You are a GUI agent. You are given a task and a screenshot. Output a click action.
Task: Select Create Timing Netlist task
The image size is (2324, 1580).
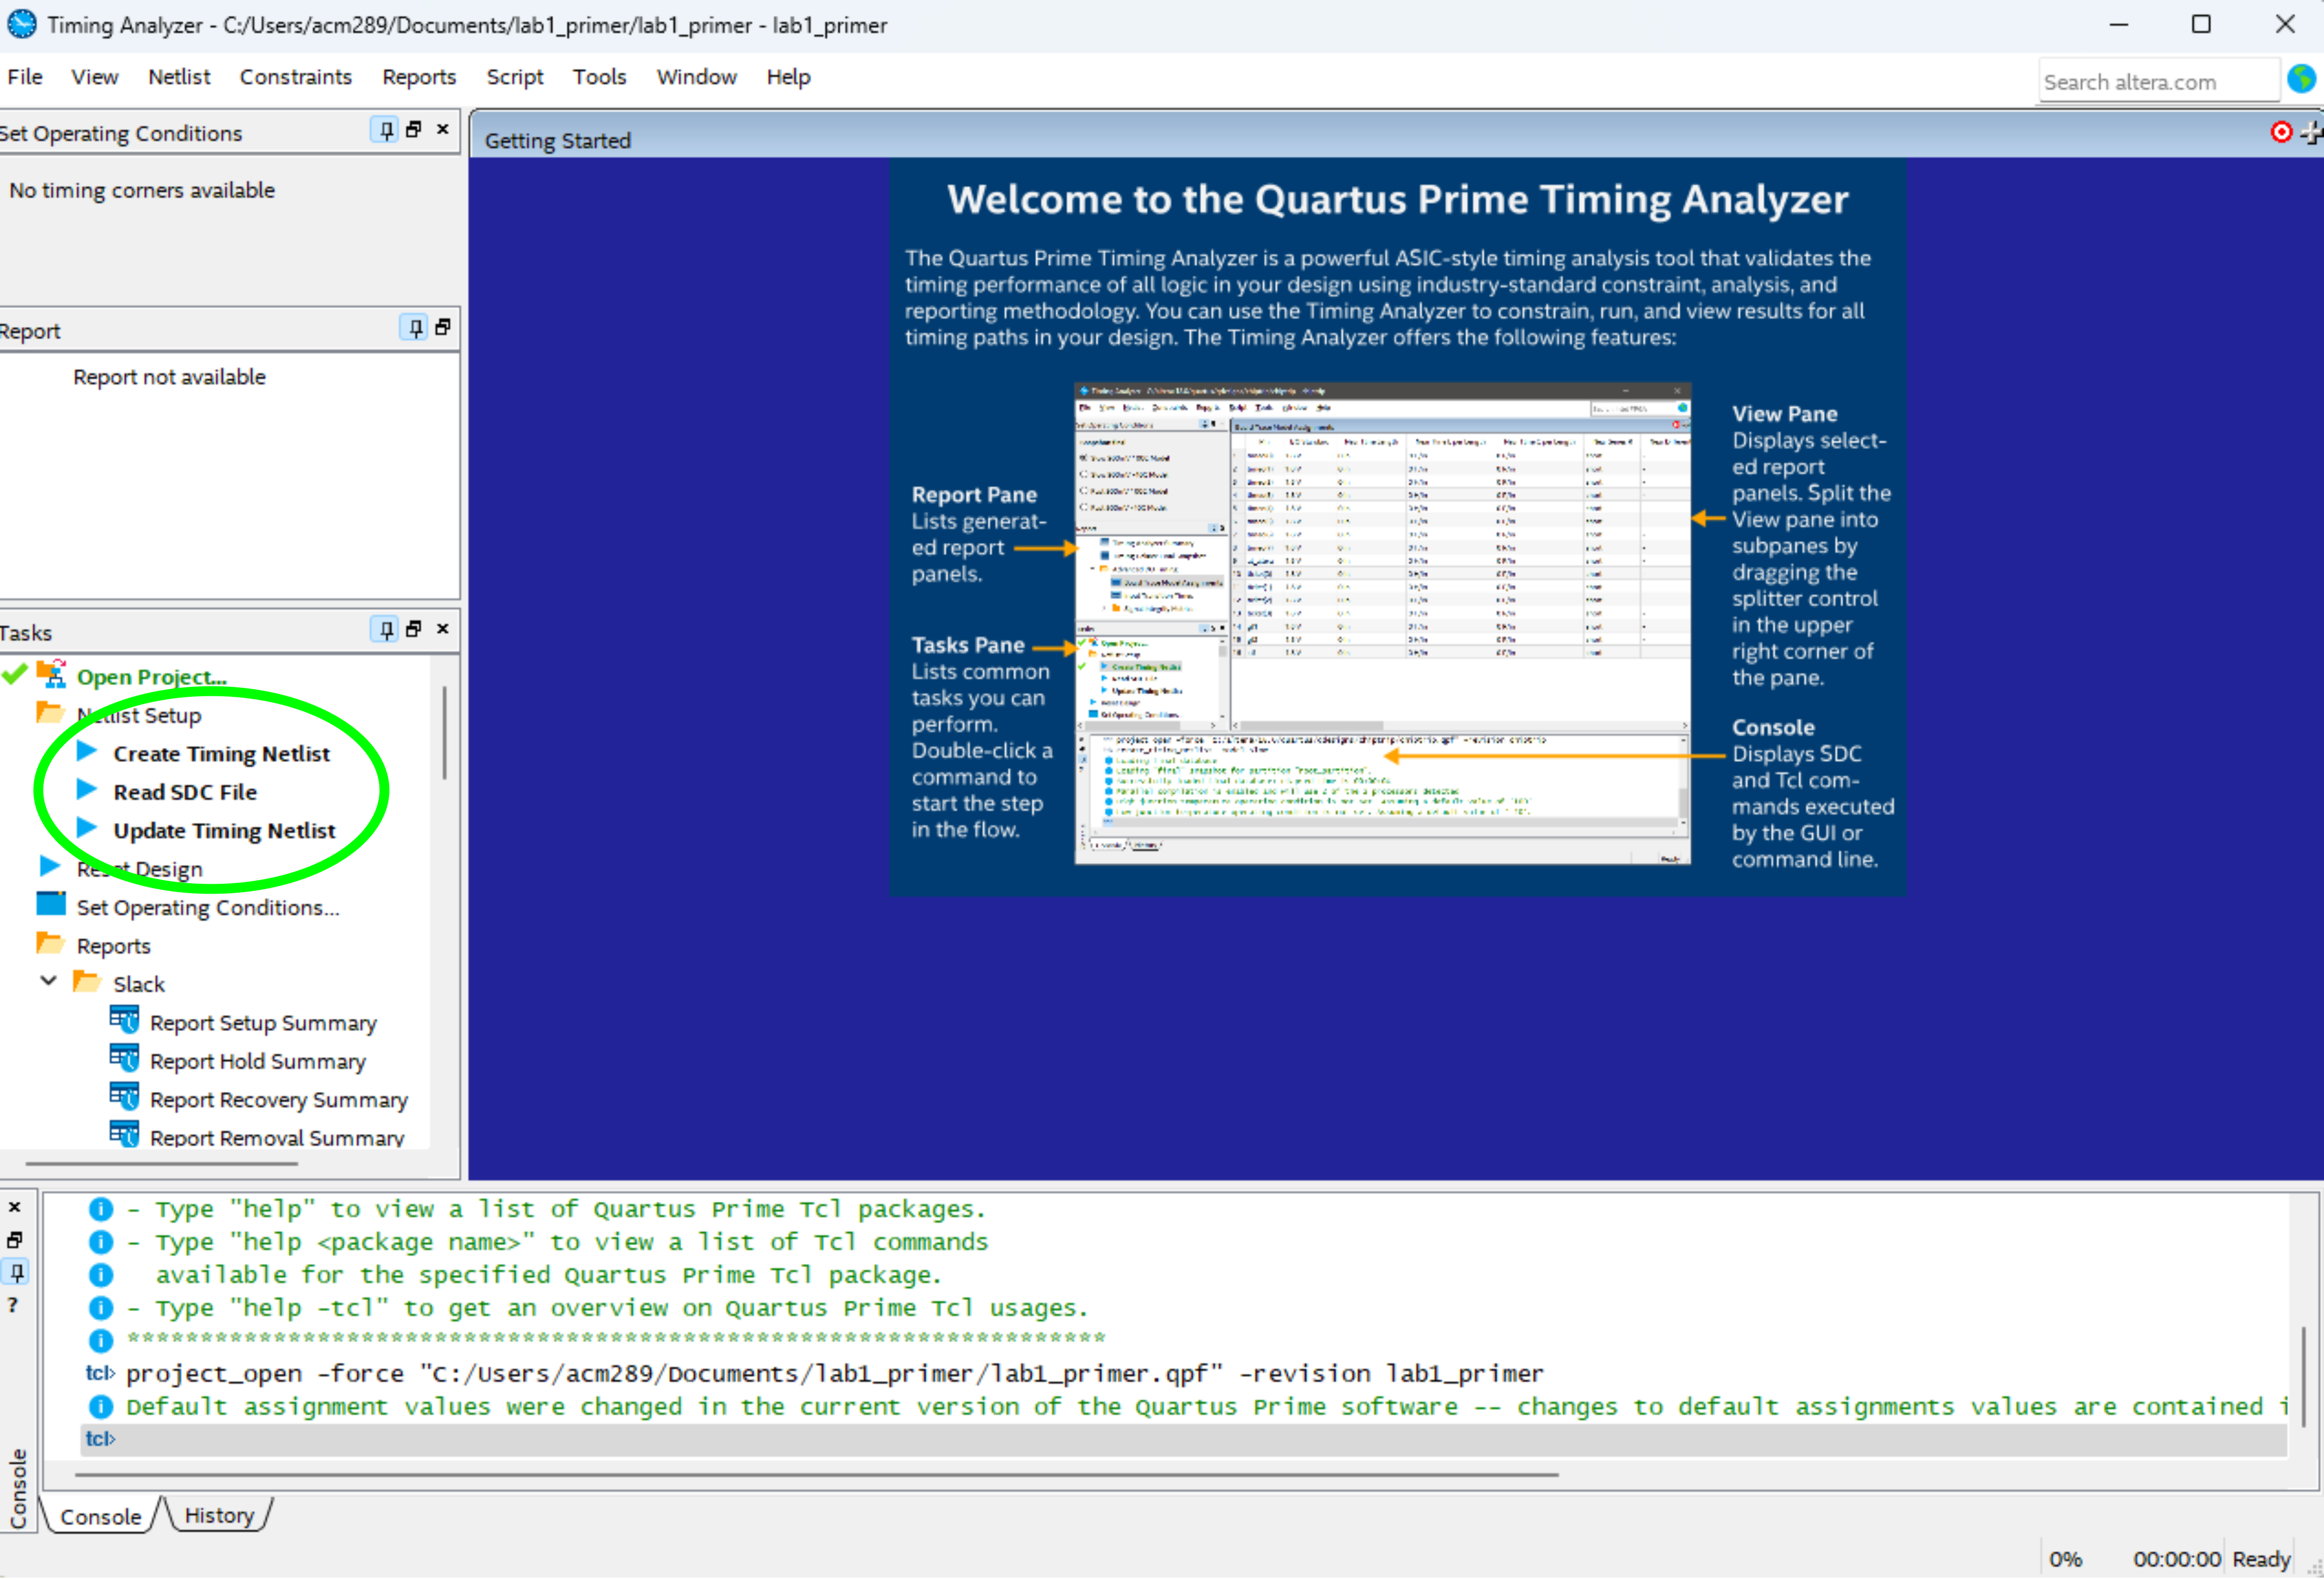pos(221,754)
